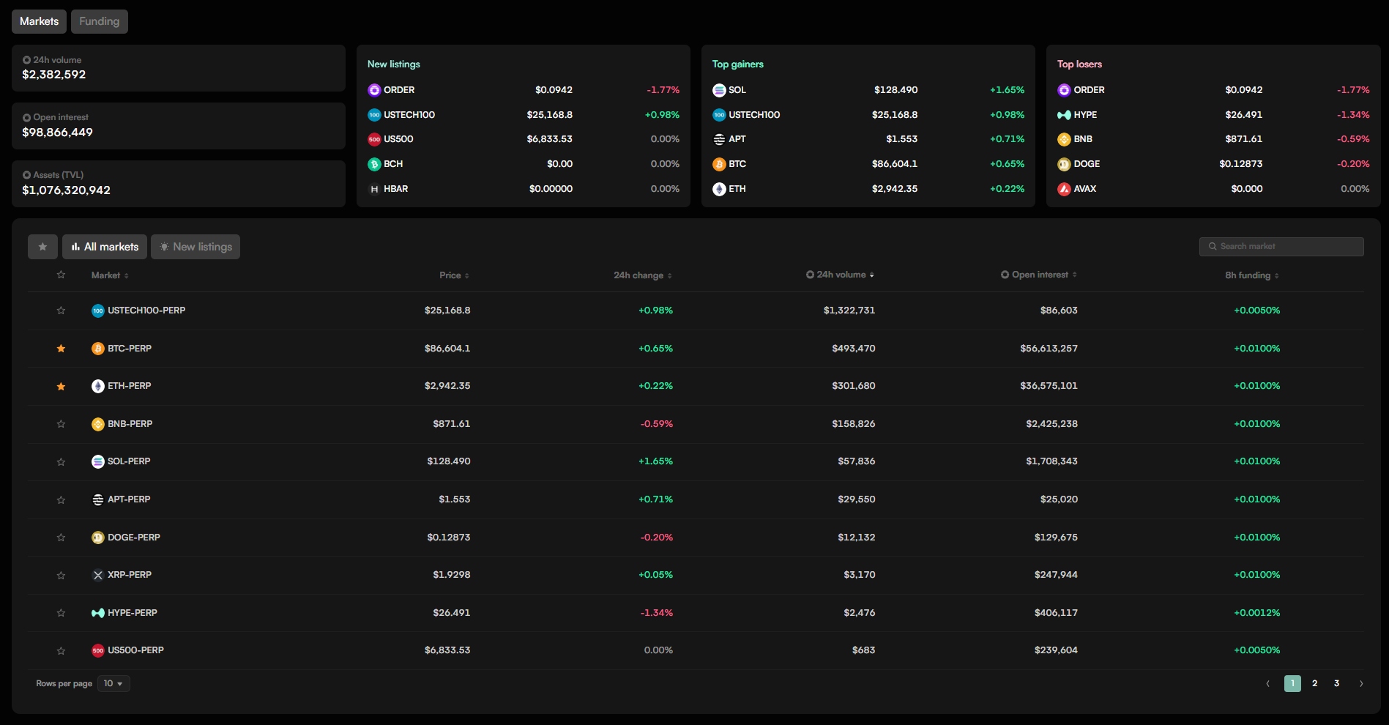Screen dimensions: 1389x725
Task: Click the AVAX icon in Top losers
Action: [x=1064, y=189]
